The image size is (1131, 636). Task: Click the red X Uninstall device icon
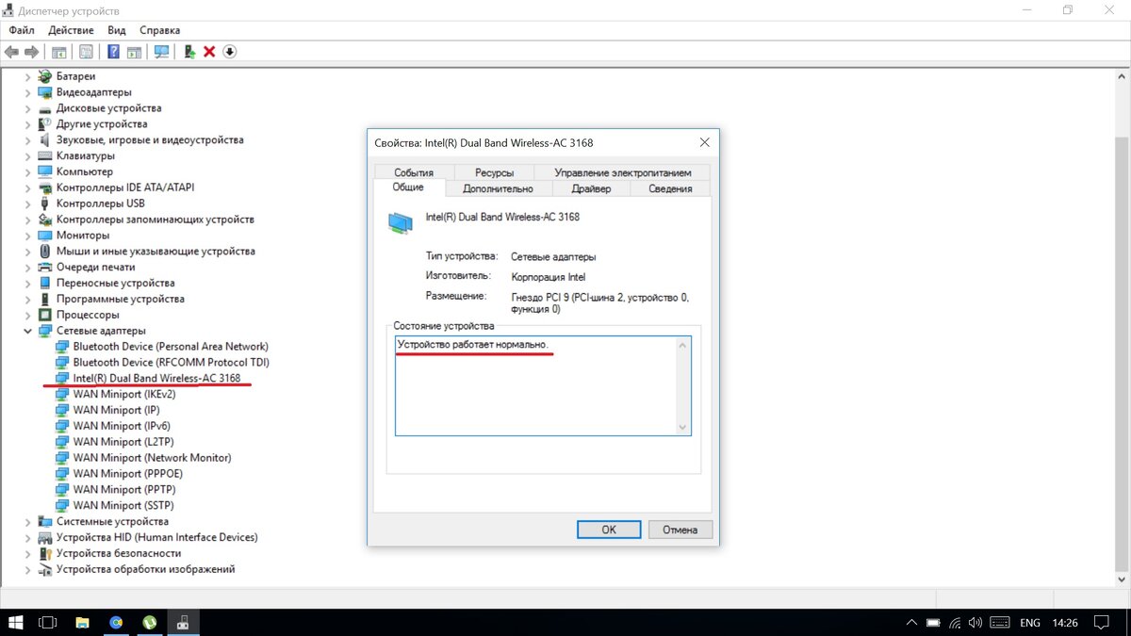pos(209,52)
